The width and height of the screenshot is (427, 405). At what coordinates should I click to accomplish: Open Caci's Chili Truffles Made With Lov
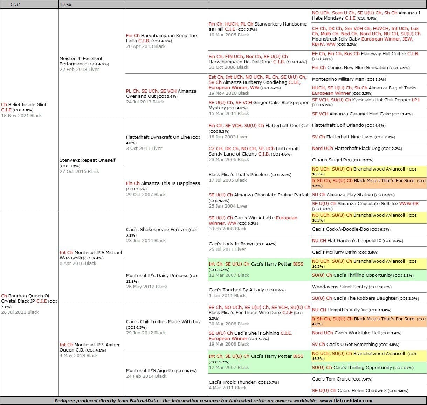163,321
